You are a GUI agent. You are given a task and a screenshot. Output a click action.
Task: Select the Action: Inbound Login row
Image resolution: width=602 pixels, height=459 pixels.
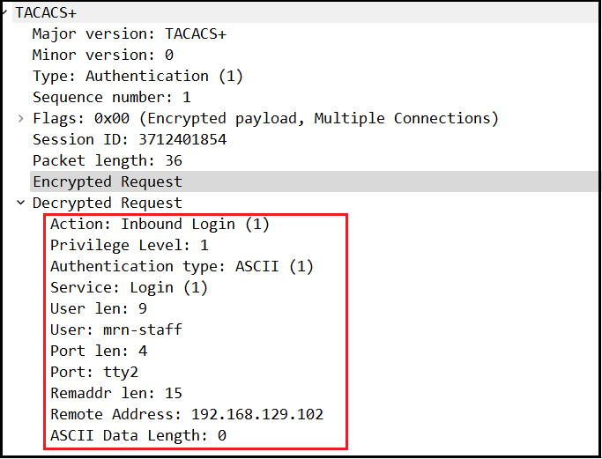160,224
